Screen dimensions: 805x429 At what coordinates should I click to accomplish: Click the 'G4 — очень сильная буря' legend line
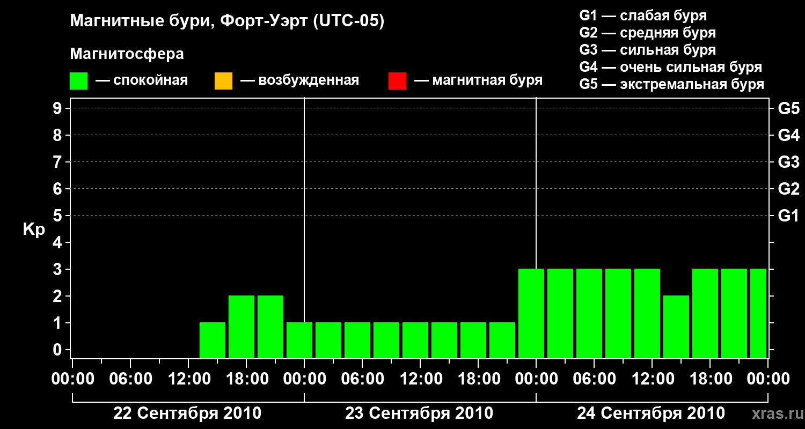click(671, 67)
